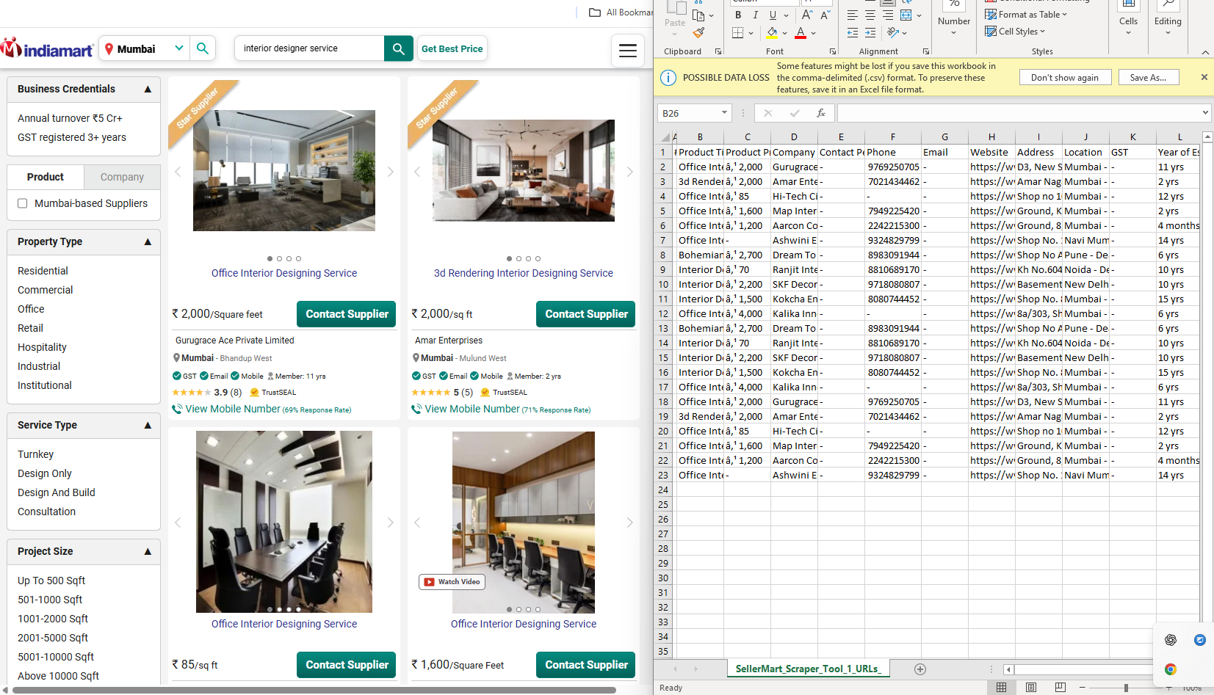
Task: Open the IndiaMART hamburger menu
Action: point(627,50)
